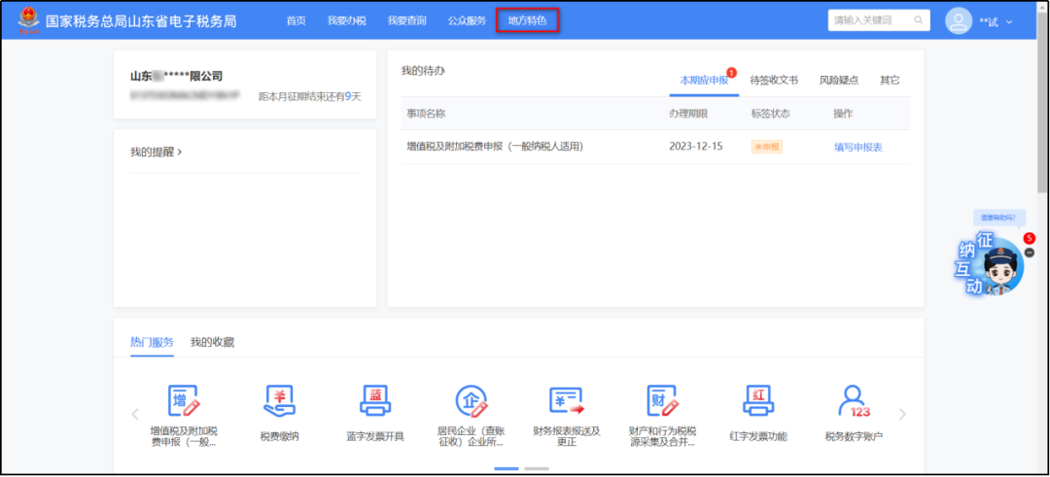This screenshot has width=1050, height=477.
Task: Go to second carousel page indicator
Action: click(x=537, y=468)
